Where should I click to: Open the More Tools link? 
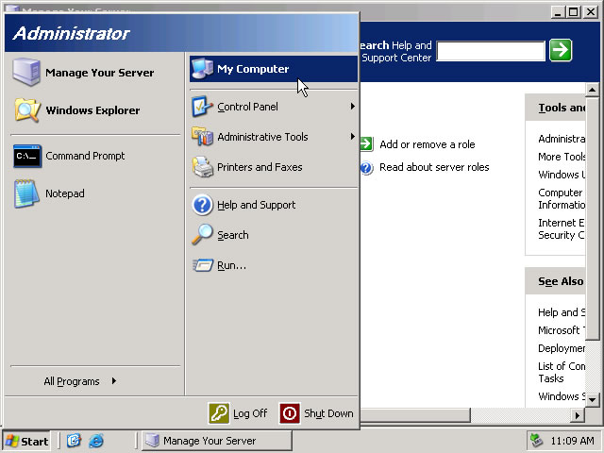pyautogui.click(x=562, y=157)
